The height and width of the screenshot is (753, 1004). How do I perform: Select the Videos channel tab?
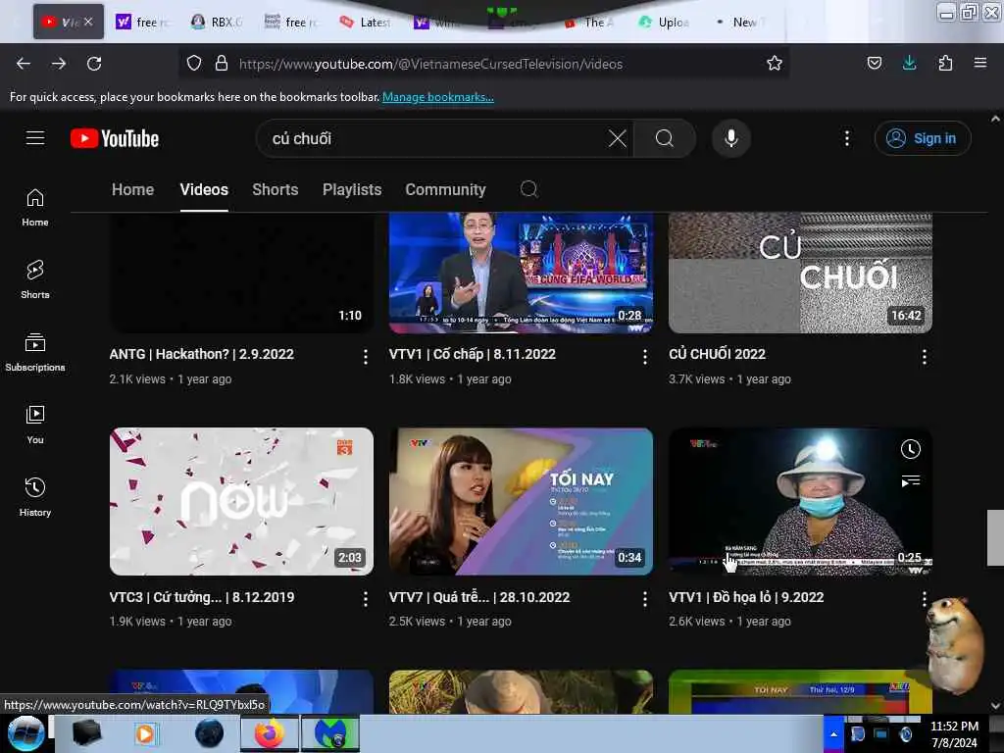(x=204, y=189)
